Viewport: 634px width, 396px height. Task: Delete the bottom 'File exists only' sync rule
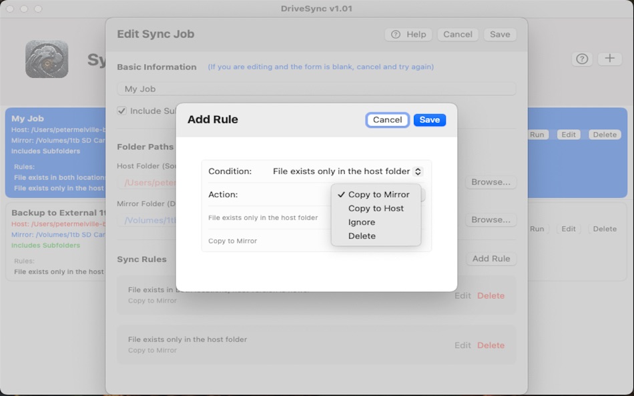click(x=491, y=345)
